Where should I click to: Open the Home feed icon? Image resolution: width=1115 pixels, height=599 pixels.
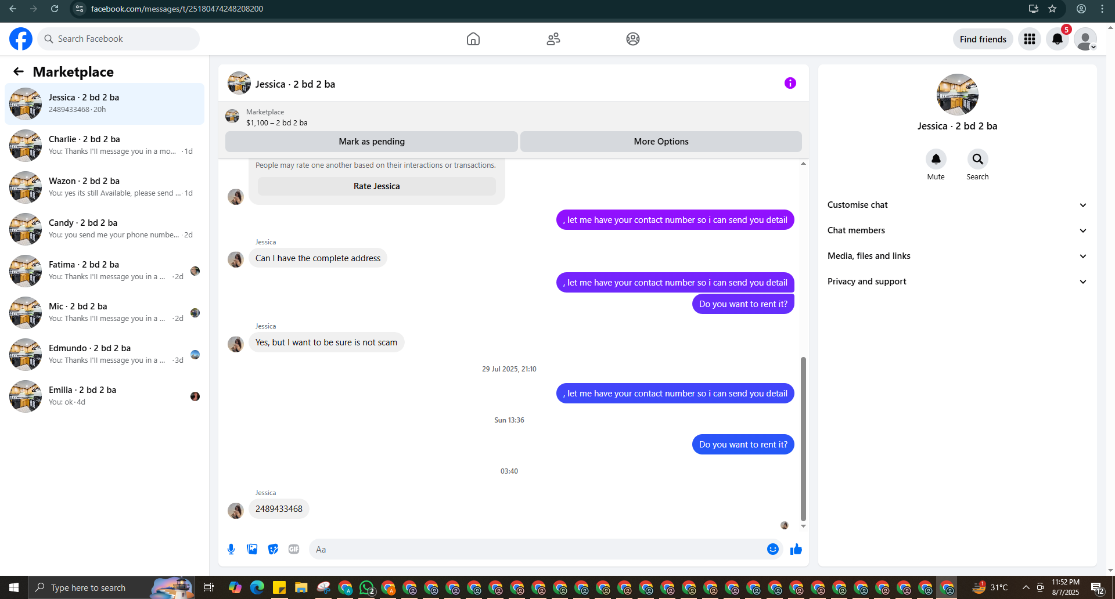pyautogui.click(x=473, y=39)
